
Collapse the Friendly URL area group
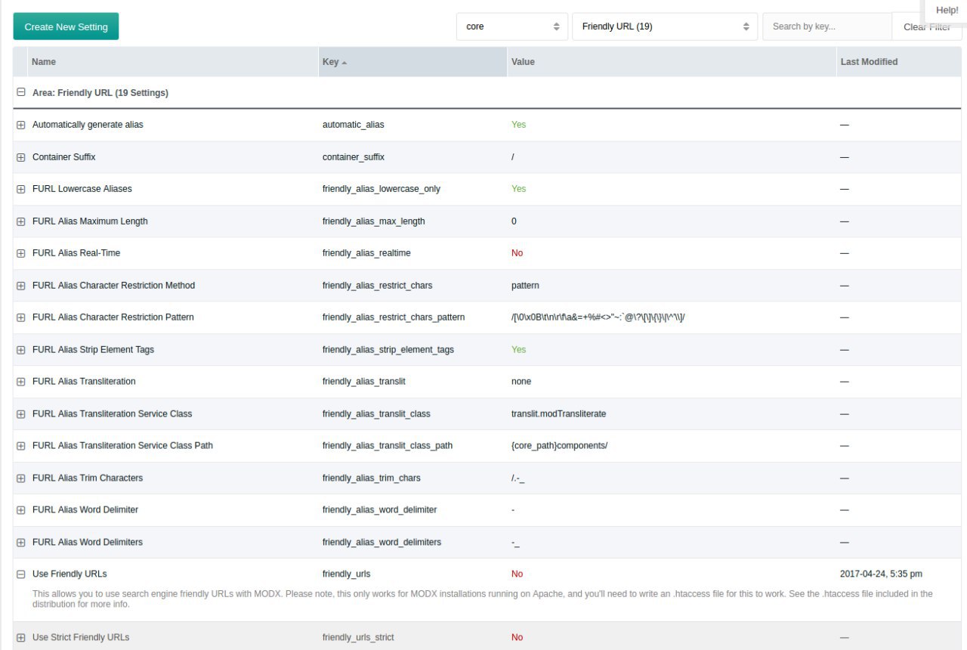point(21,93)
